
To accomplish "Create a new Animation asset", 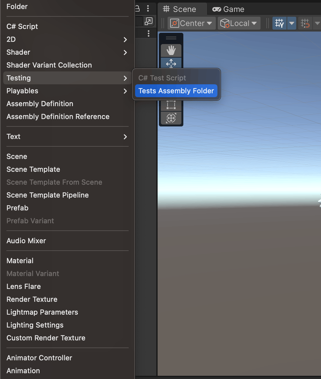I will point(68,371).
